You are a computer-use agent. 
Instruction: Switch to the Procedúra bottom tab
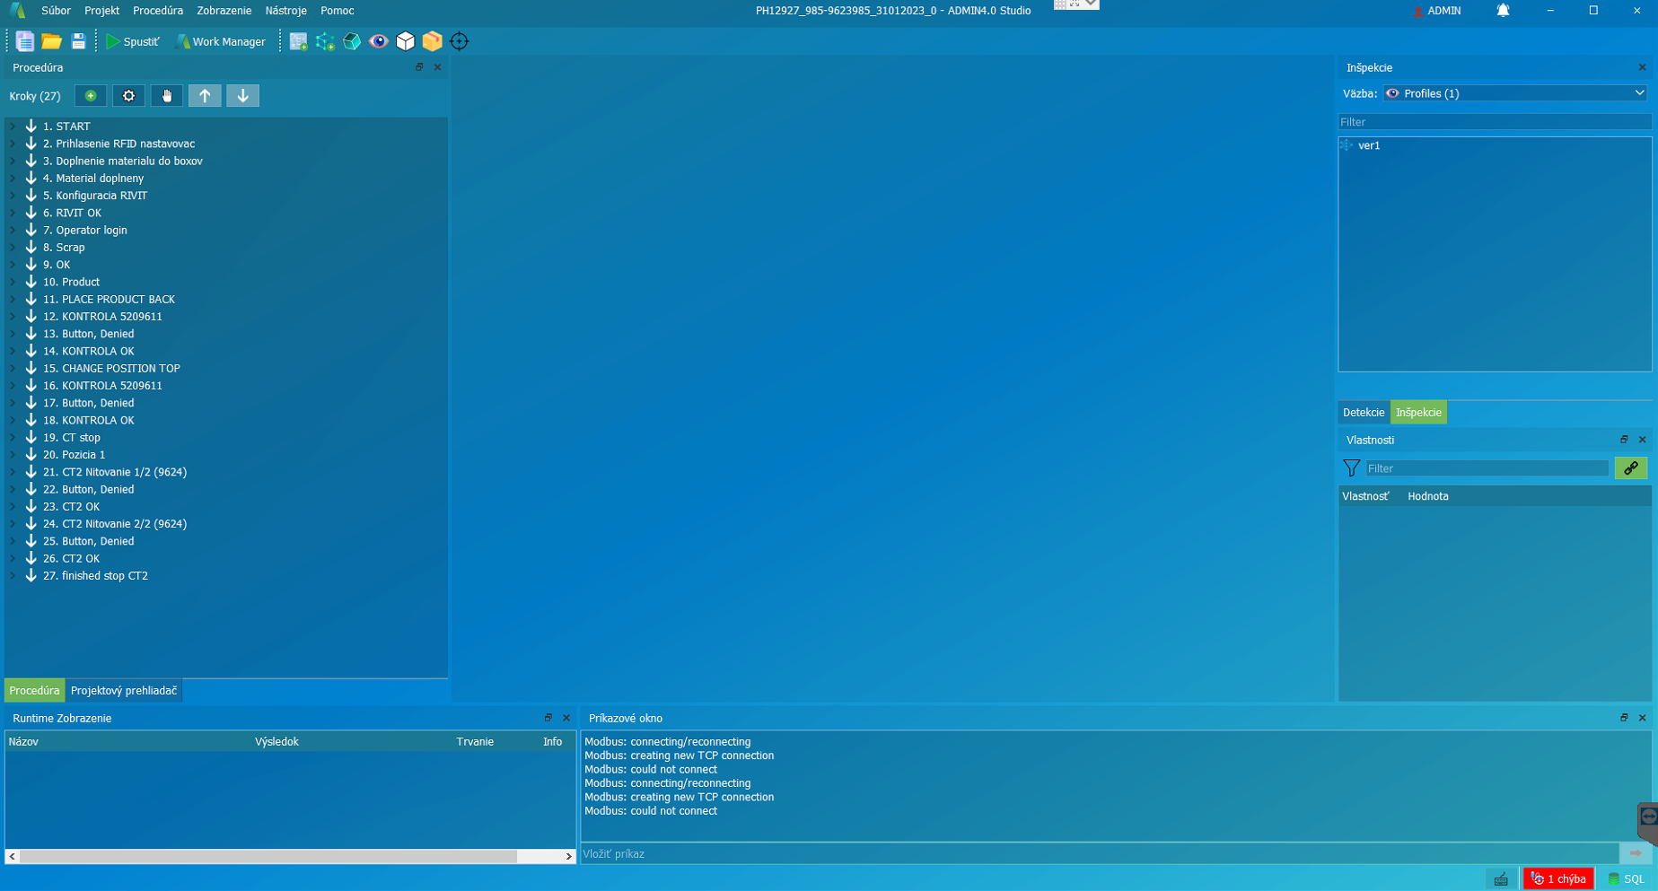tap(34, 691)
